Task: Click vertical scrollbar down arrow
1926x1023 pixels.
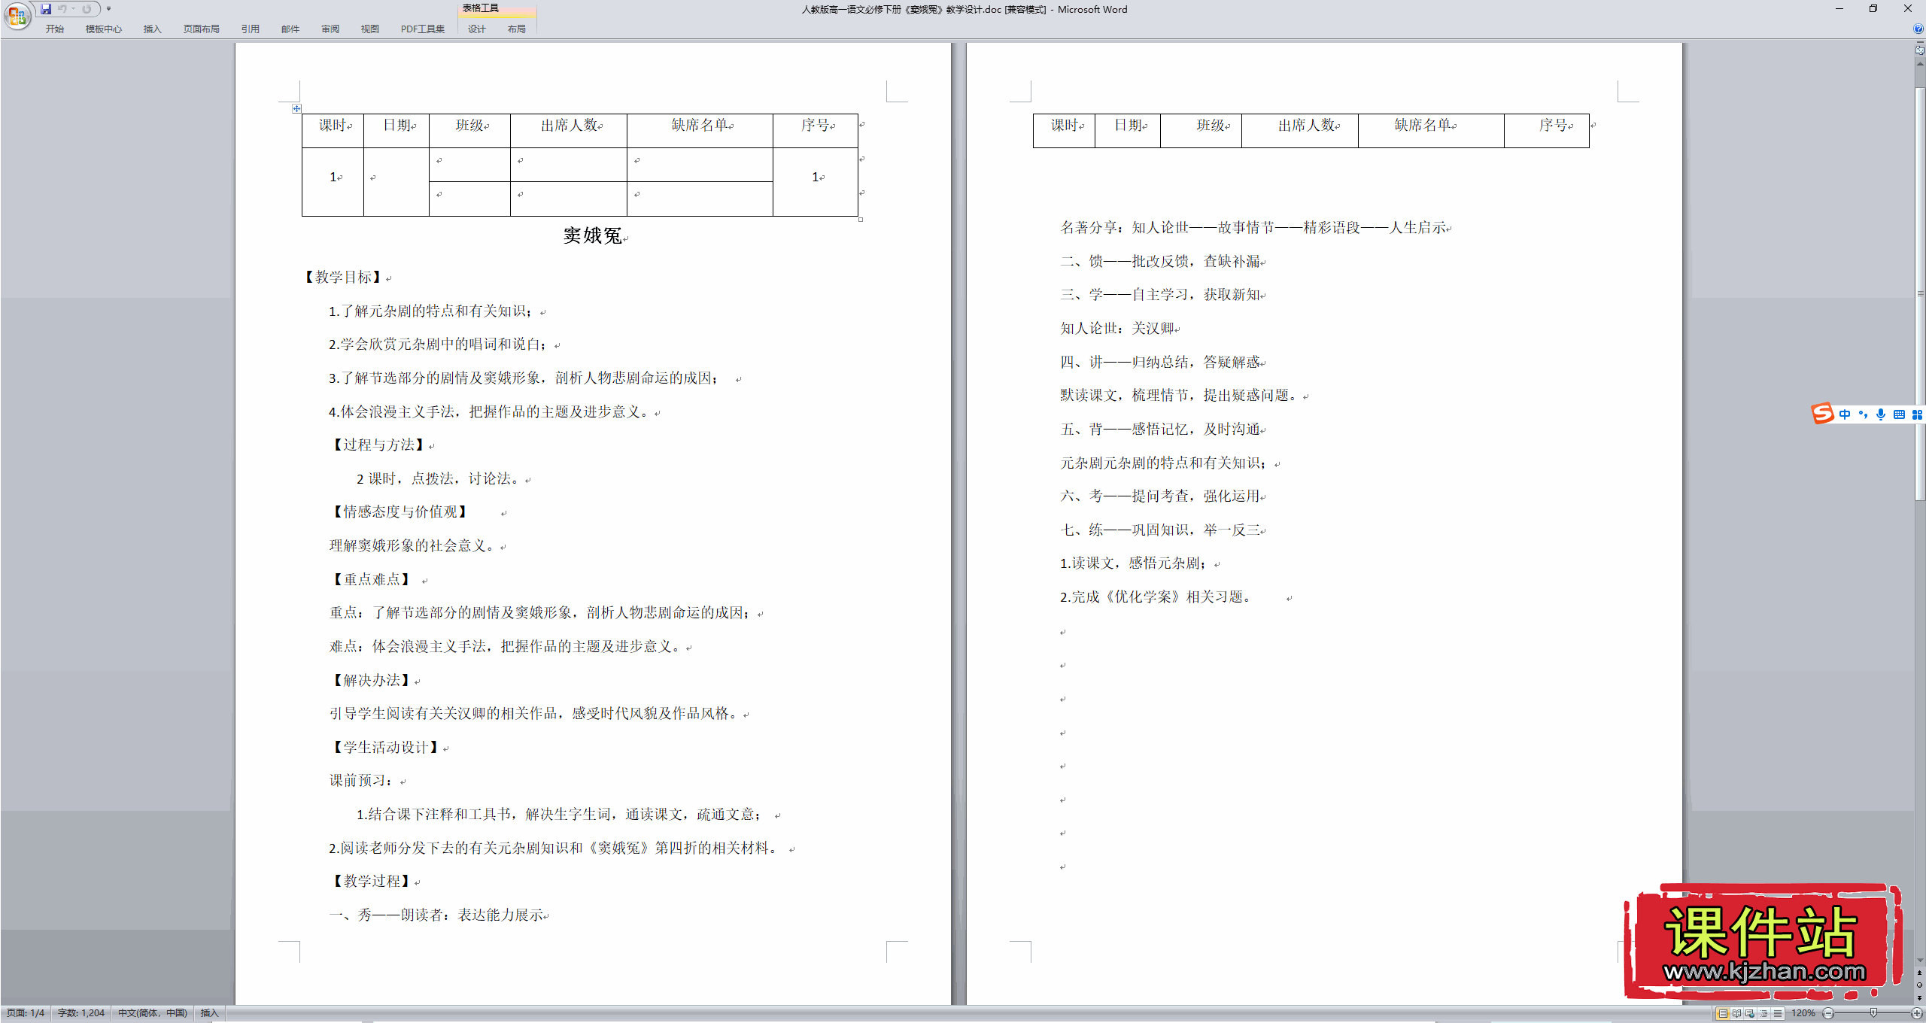Action: click(x=1919, y=961)
